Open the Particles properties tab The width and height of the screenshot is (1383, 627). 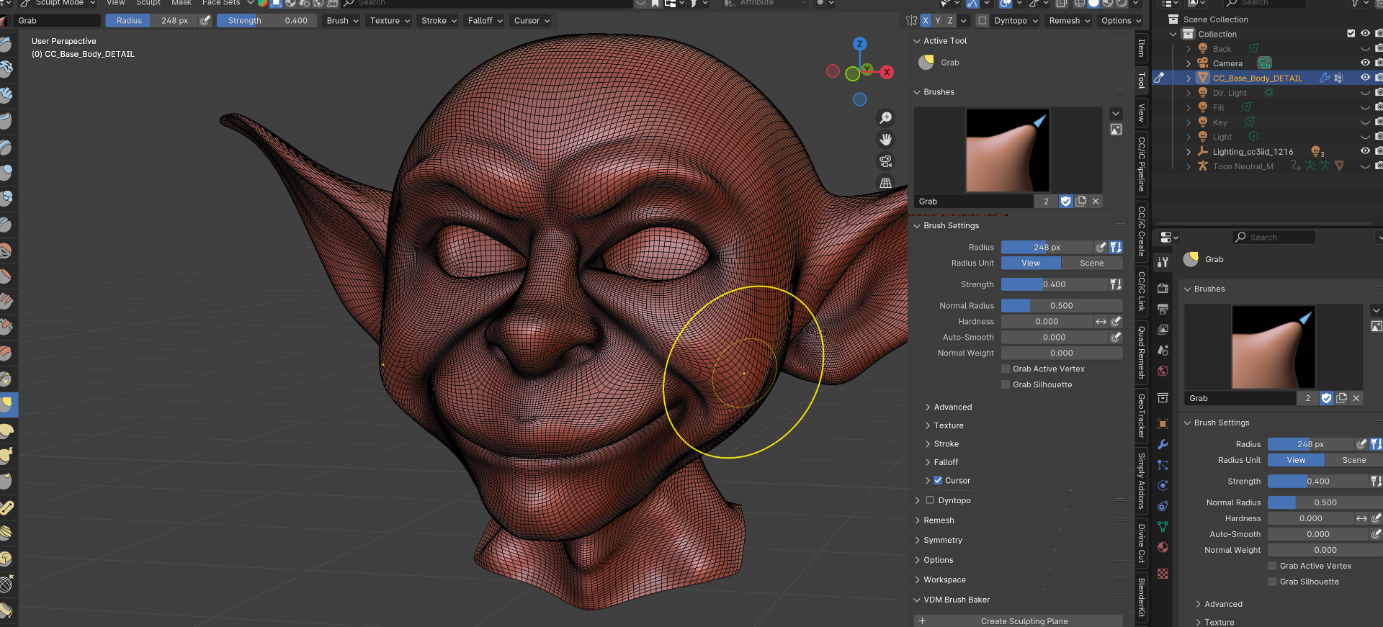(1163, 465)
